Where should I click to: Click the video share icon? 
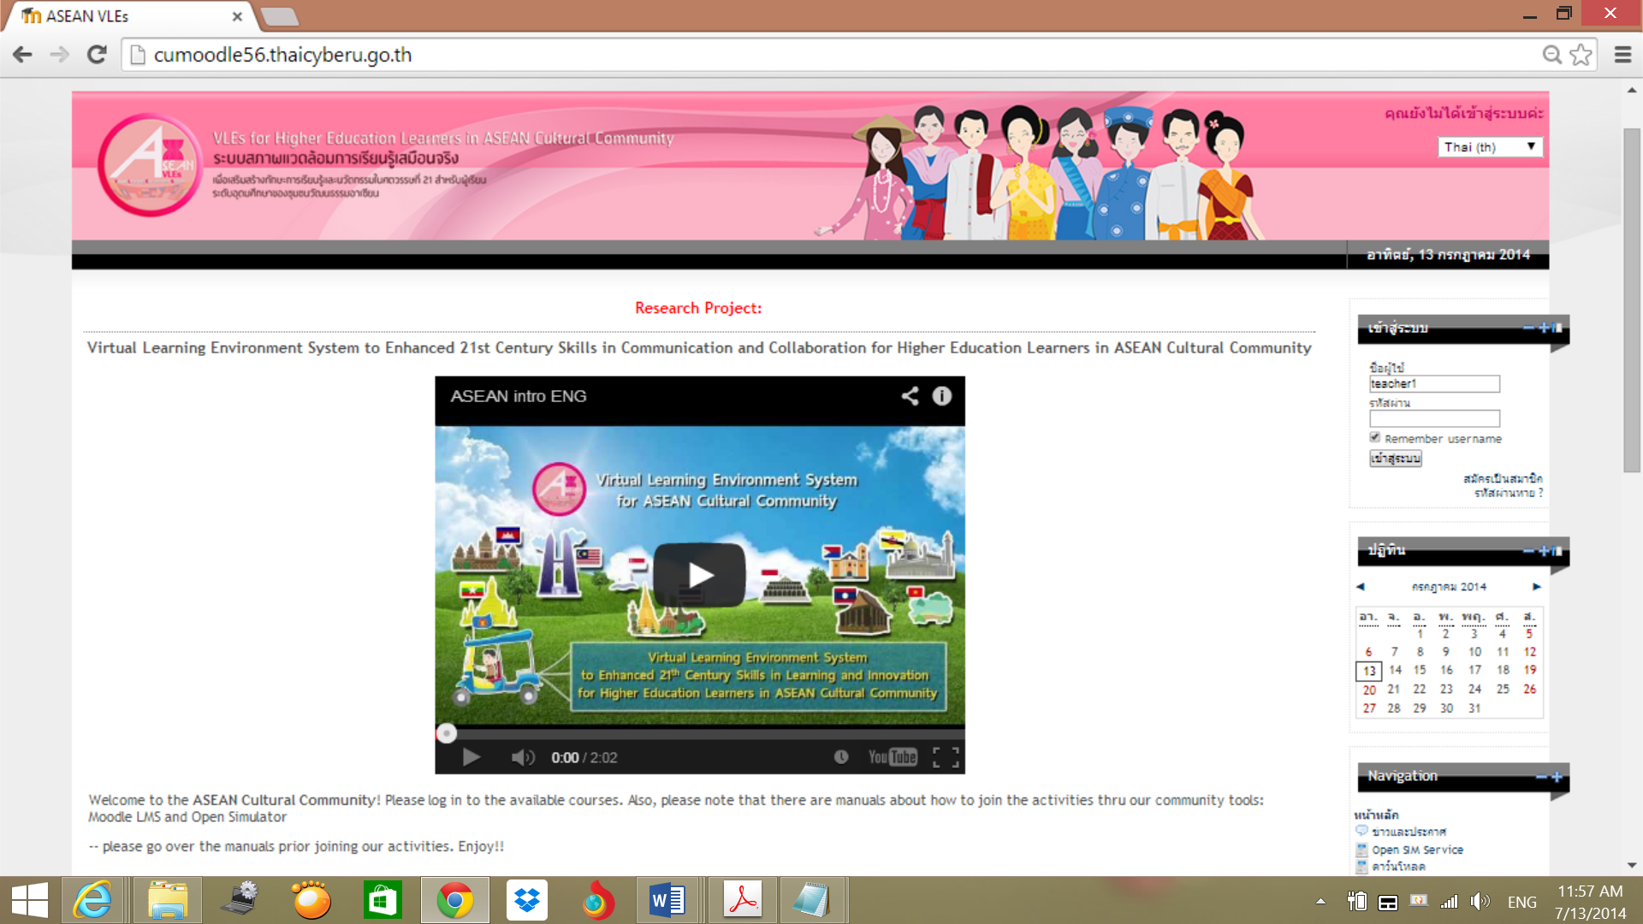pos(910,396)
